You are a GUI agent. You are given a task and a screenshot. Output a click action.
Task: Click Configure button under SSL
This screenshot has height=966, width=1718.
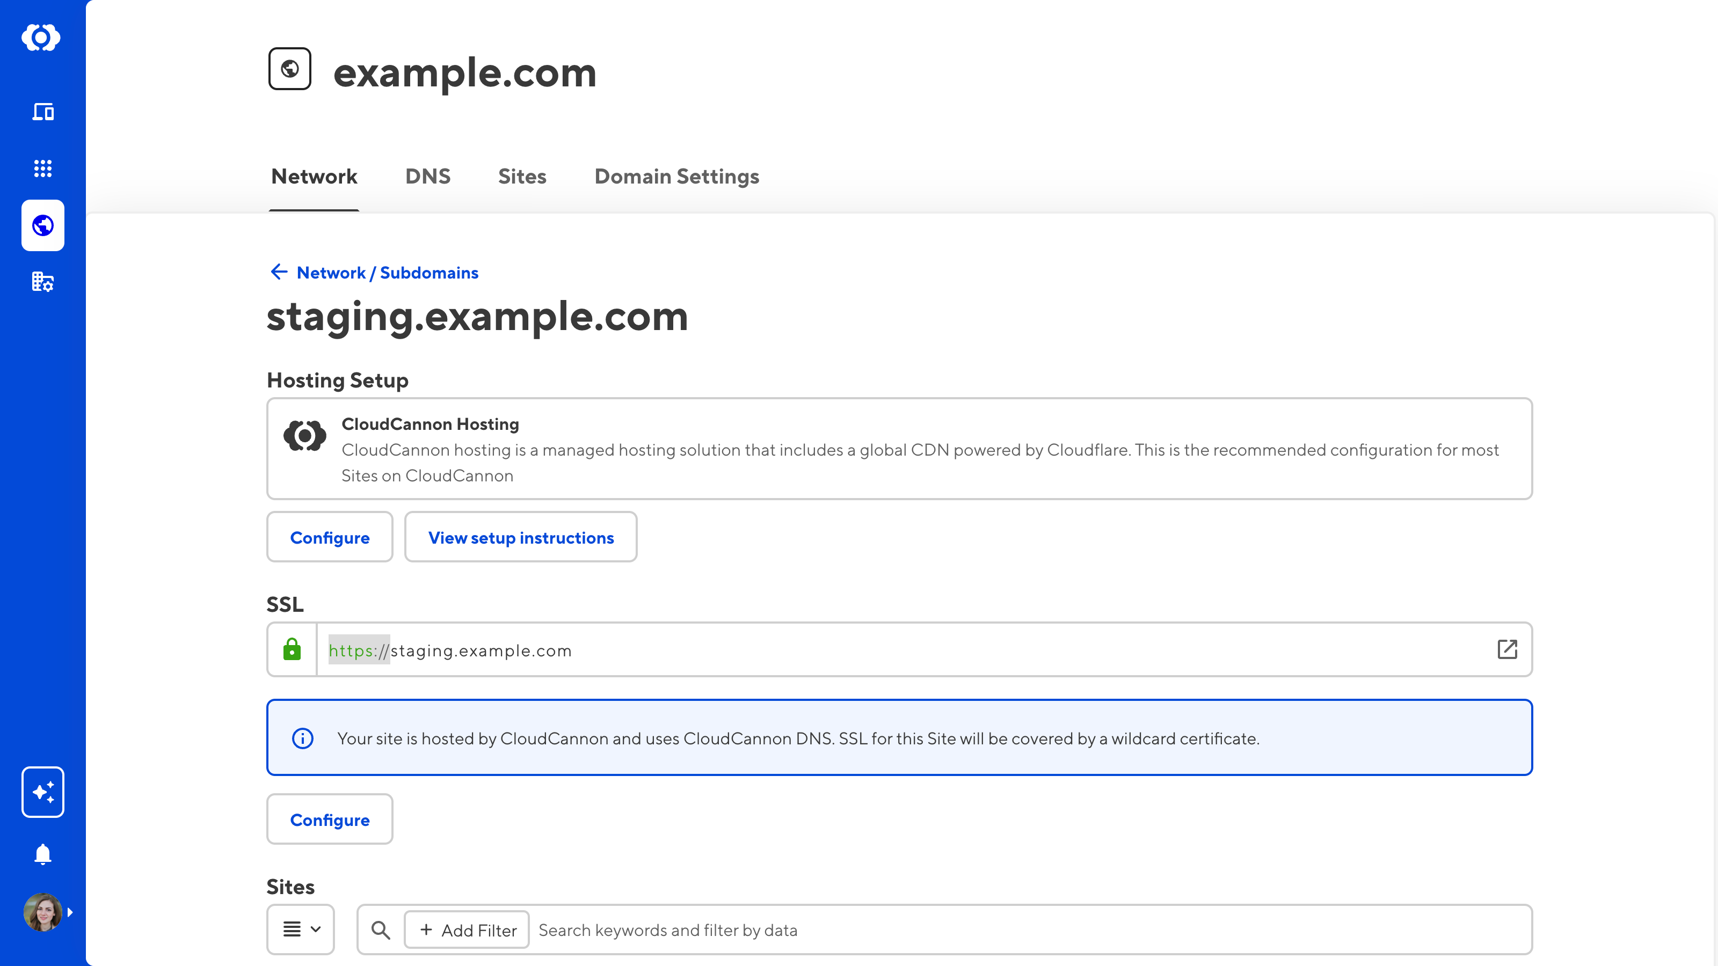(x=330, y=819)
